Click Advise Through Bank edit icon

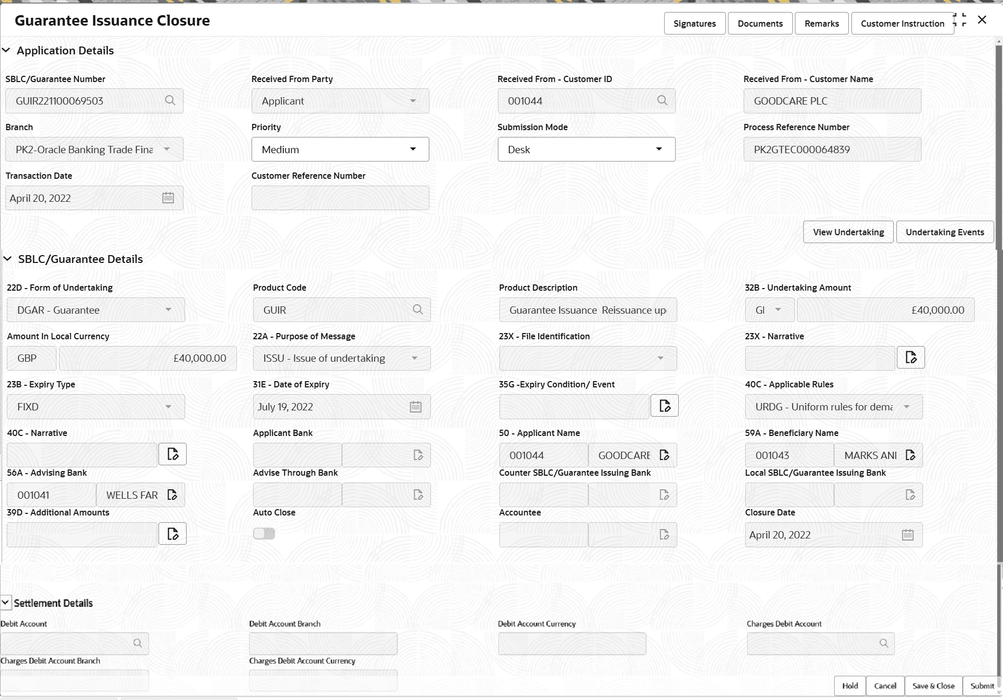418,495
